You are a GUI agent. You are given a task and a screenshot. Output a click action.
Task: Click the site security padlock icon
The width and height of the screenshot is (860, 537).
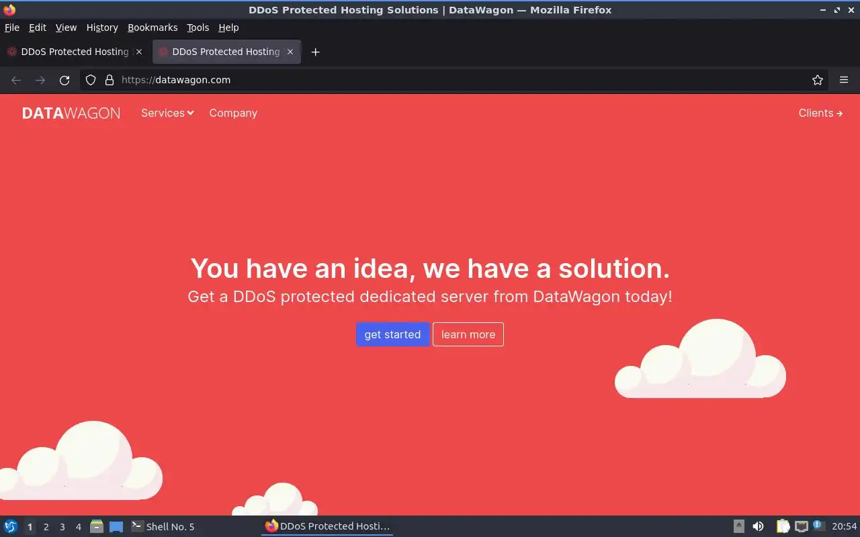[x=110, y=80]
